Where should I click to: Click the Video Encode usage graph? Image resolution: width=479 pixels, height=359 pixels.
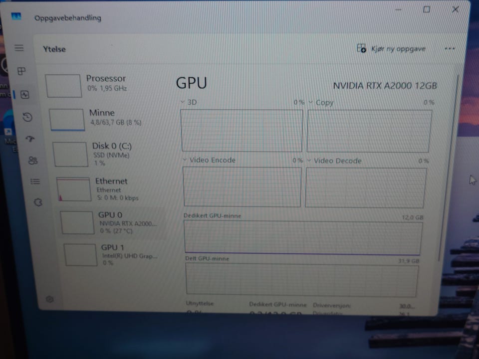[x=242, y=187]
